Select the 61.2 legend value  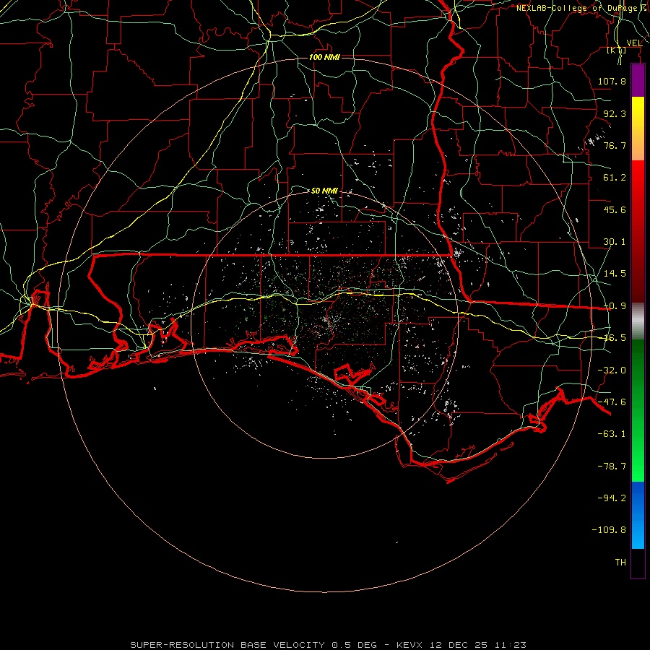[x=615, y=178]
